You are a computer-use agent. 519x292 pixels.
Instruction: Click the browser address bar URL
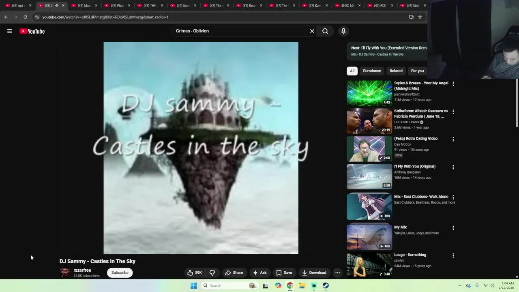105,17
